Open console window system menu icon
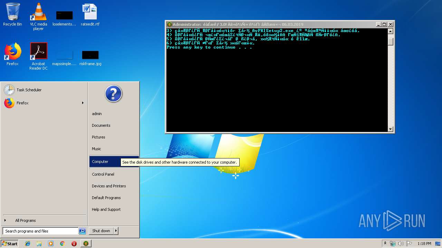442x248 pixels. [x=169, y=24]
